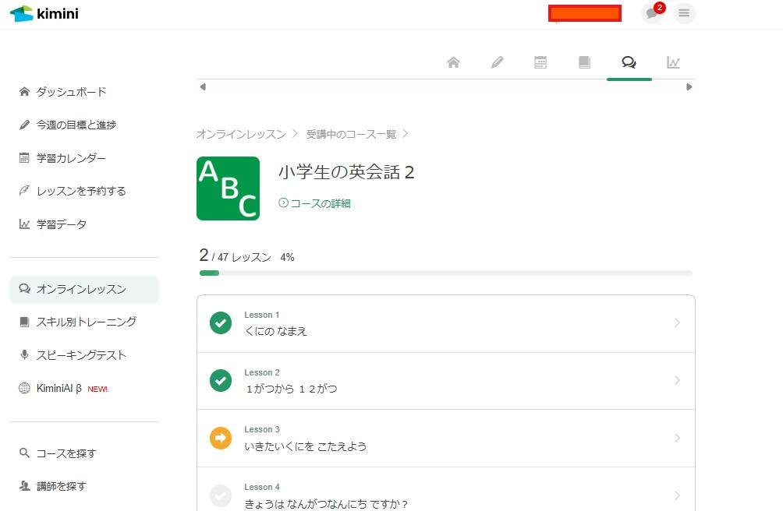
Task: Select スピーキングテスト in the sidebar
Action: coord(81,355)
